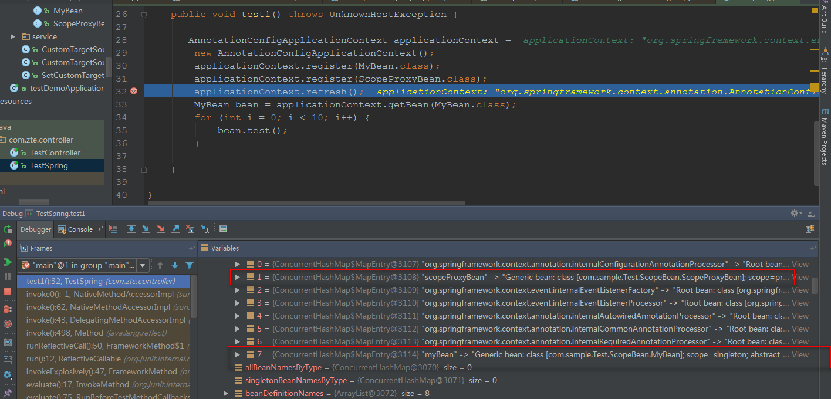Viewport: 831px width, 399px height.
Task: Expand the beanDefinitionNames ArrayList node
Action: click(x=227, y=394)
